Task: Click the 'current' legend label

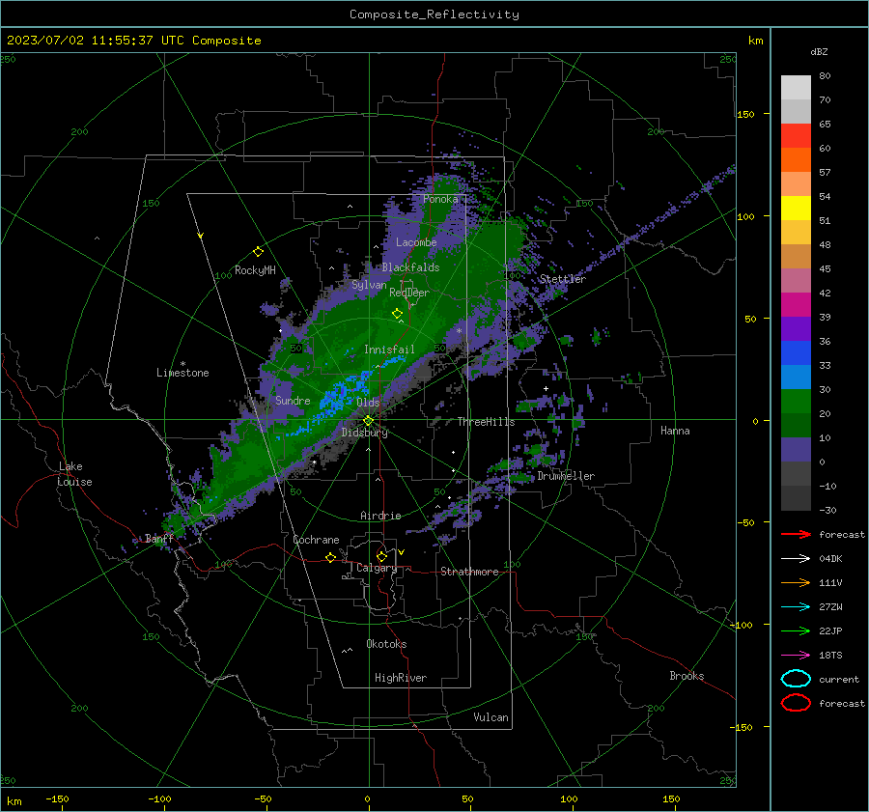Action: tap(839, 679)
